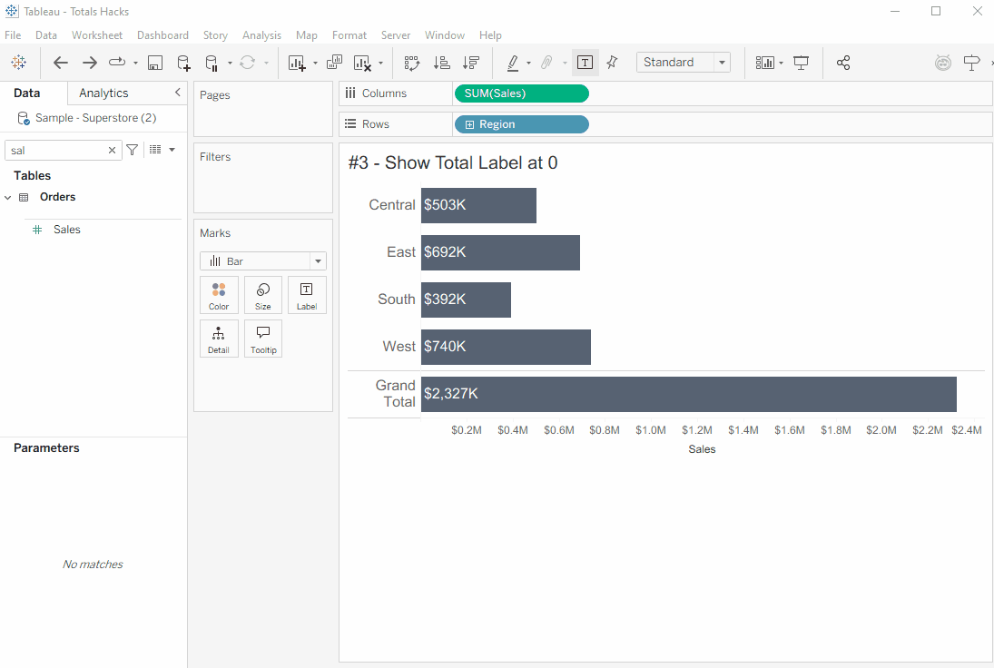This screenshot has width=994, height=668.
Task: Toggle the data pane view options icon
Action: (x=154, y=149)
